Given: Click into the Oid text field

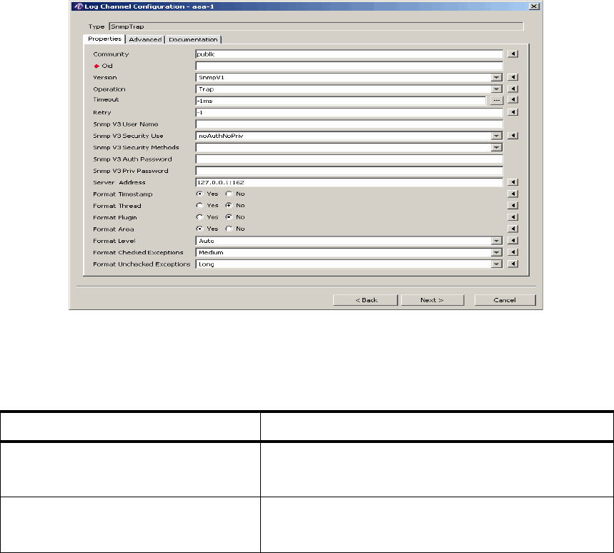Looking at the screenshot, I should coord(349,66).
